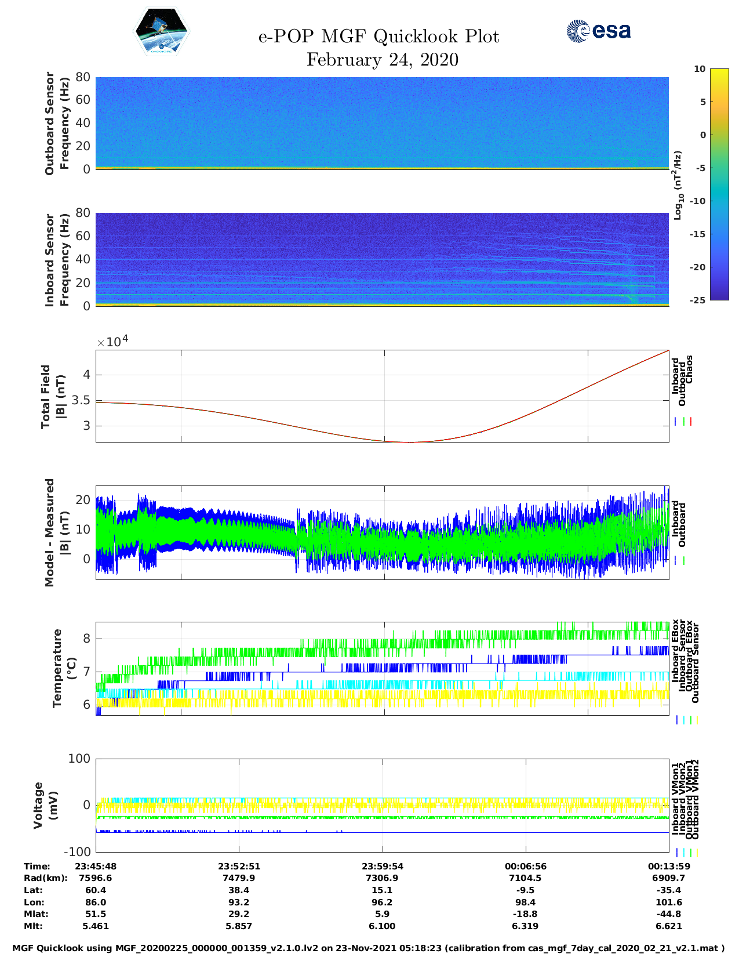Click the e-POP MGF Quicklook Plot title
This screenshot has height=957, width=739.
pyautogui.click(x=379, y=37)
